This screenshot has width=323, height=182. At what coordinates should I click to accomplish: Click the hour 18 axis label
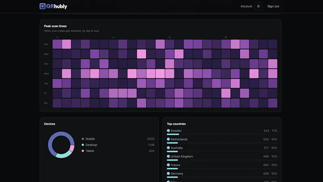point(226,37)
